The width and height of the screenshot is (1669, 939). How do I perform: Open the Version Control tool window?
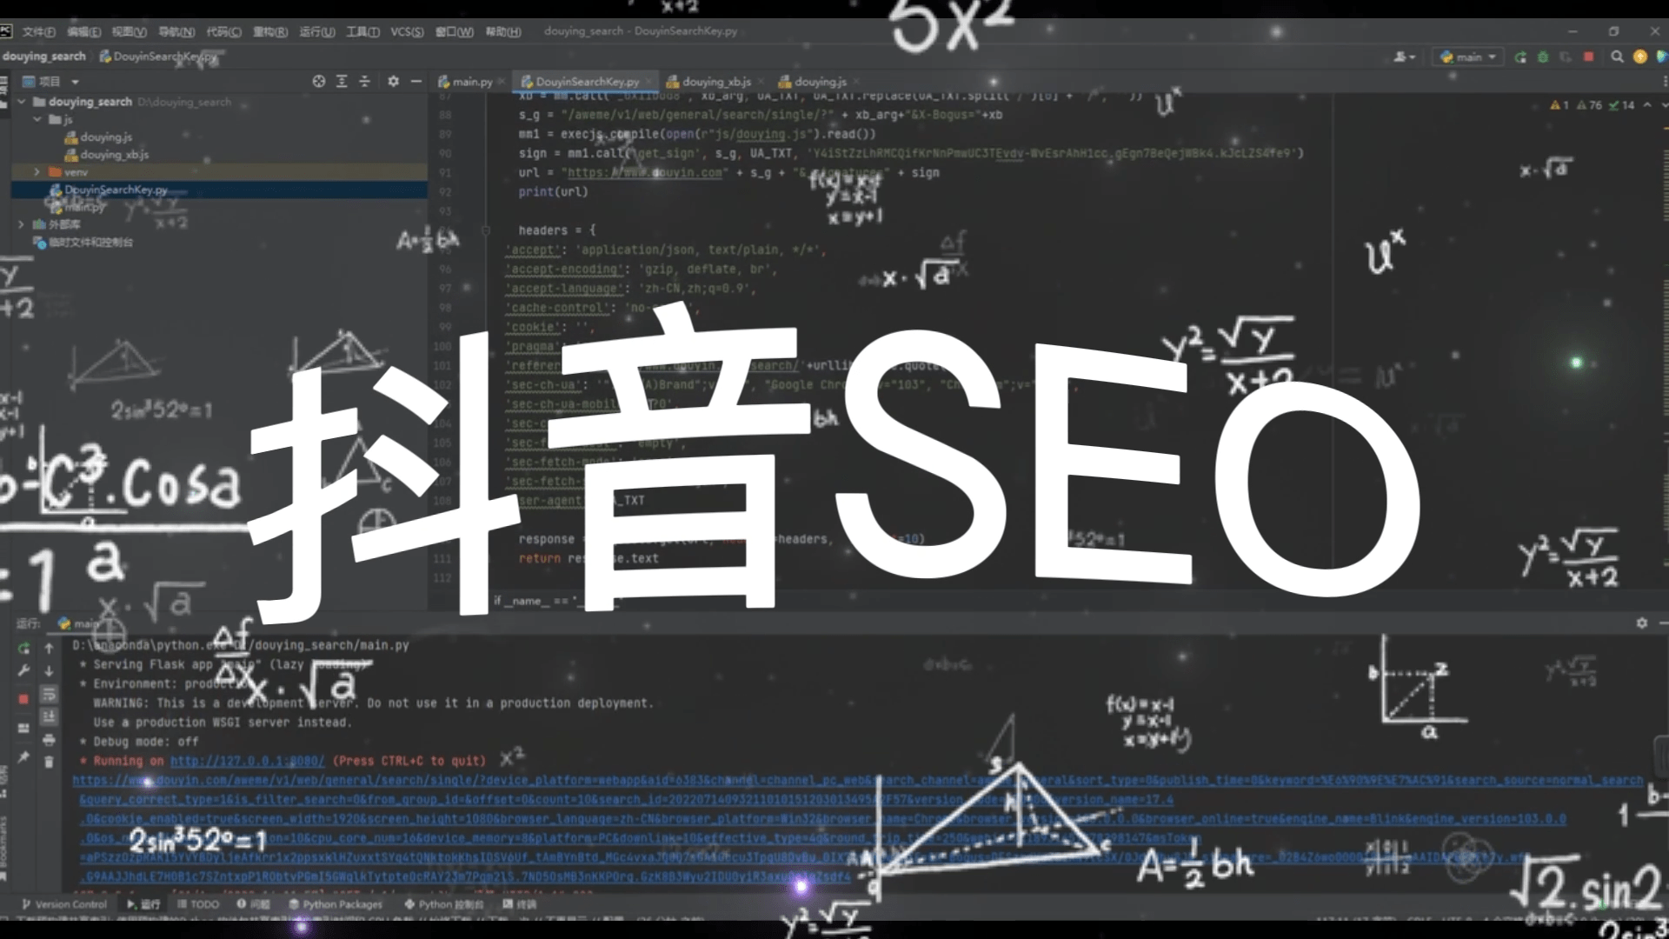tap(64, 904)
